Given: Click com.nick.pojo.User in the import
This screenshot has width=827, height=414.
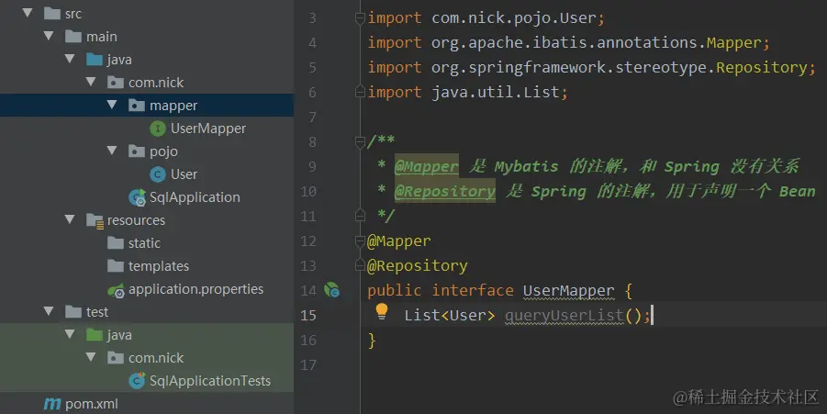Looking at the screenshot, I should pos(514,18).
